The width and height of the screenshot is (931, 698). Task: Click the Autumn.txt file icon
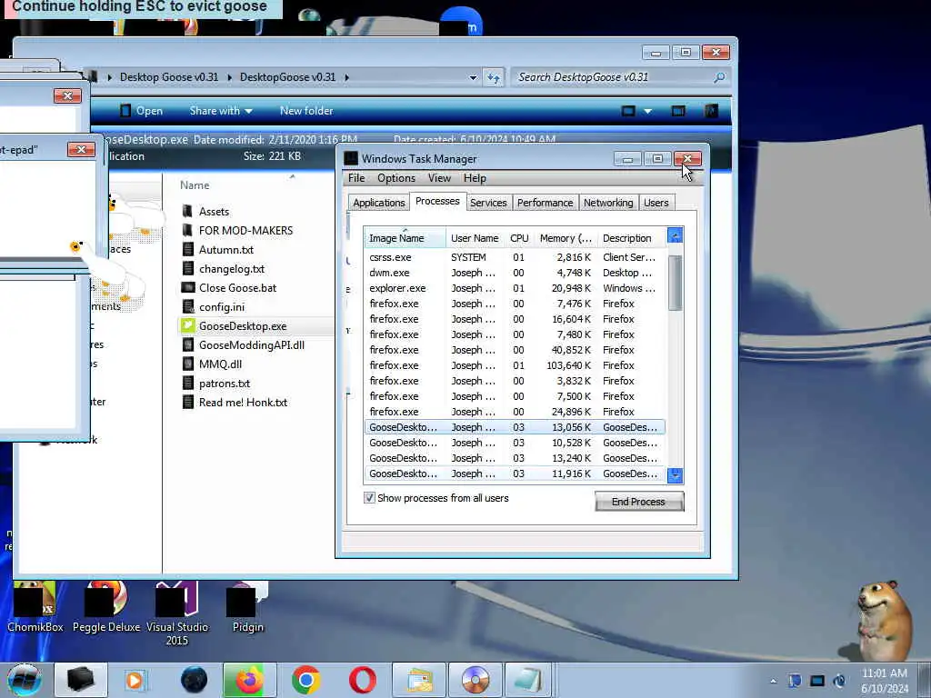pyautogui.click(x=187, y=249)
